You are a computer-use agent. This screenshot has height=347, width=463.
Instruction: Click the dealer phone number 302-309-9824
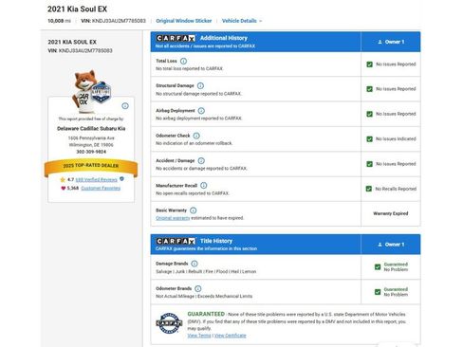[91, 152]
